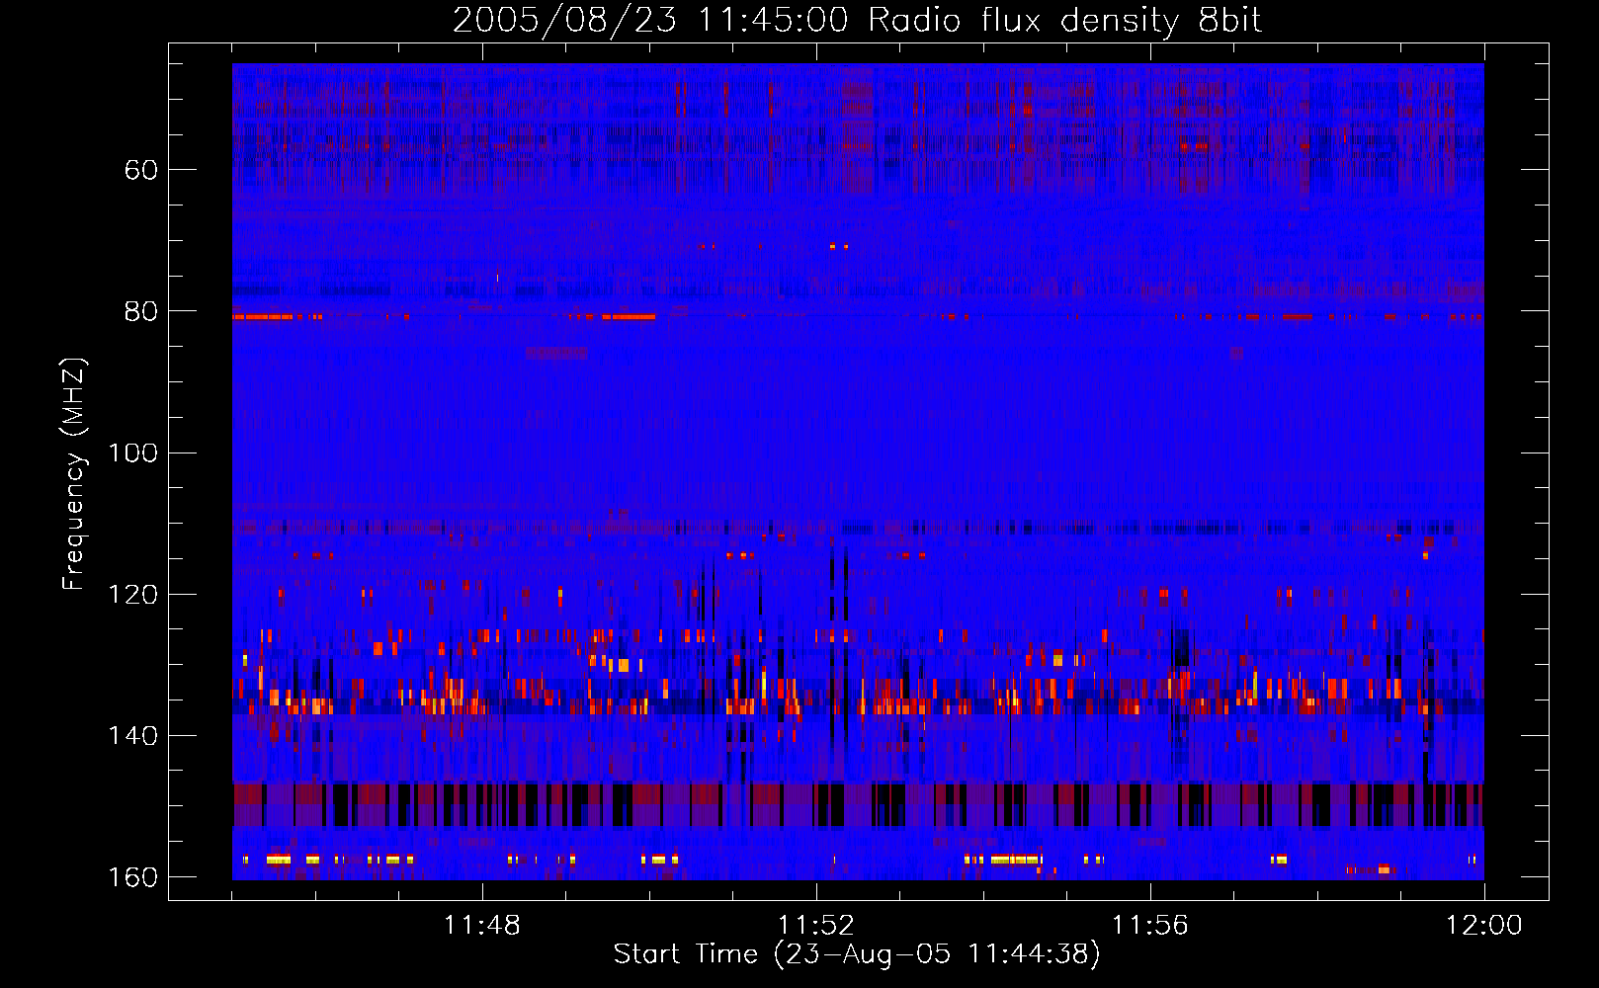Click the 140 frequency tick label

[131, 735]
